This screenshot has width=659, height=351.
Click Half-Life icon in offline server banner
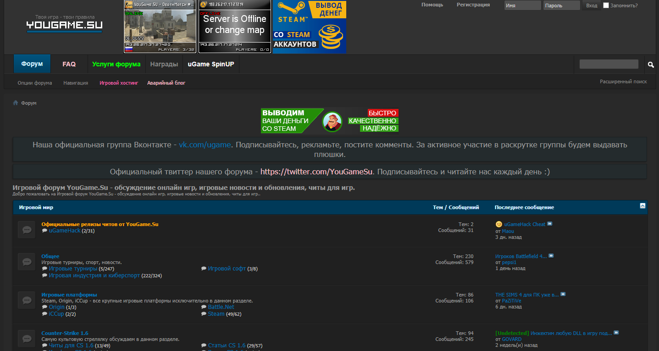tap(204, 5)
